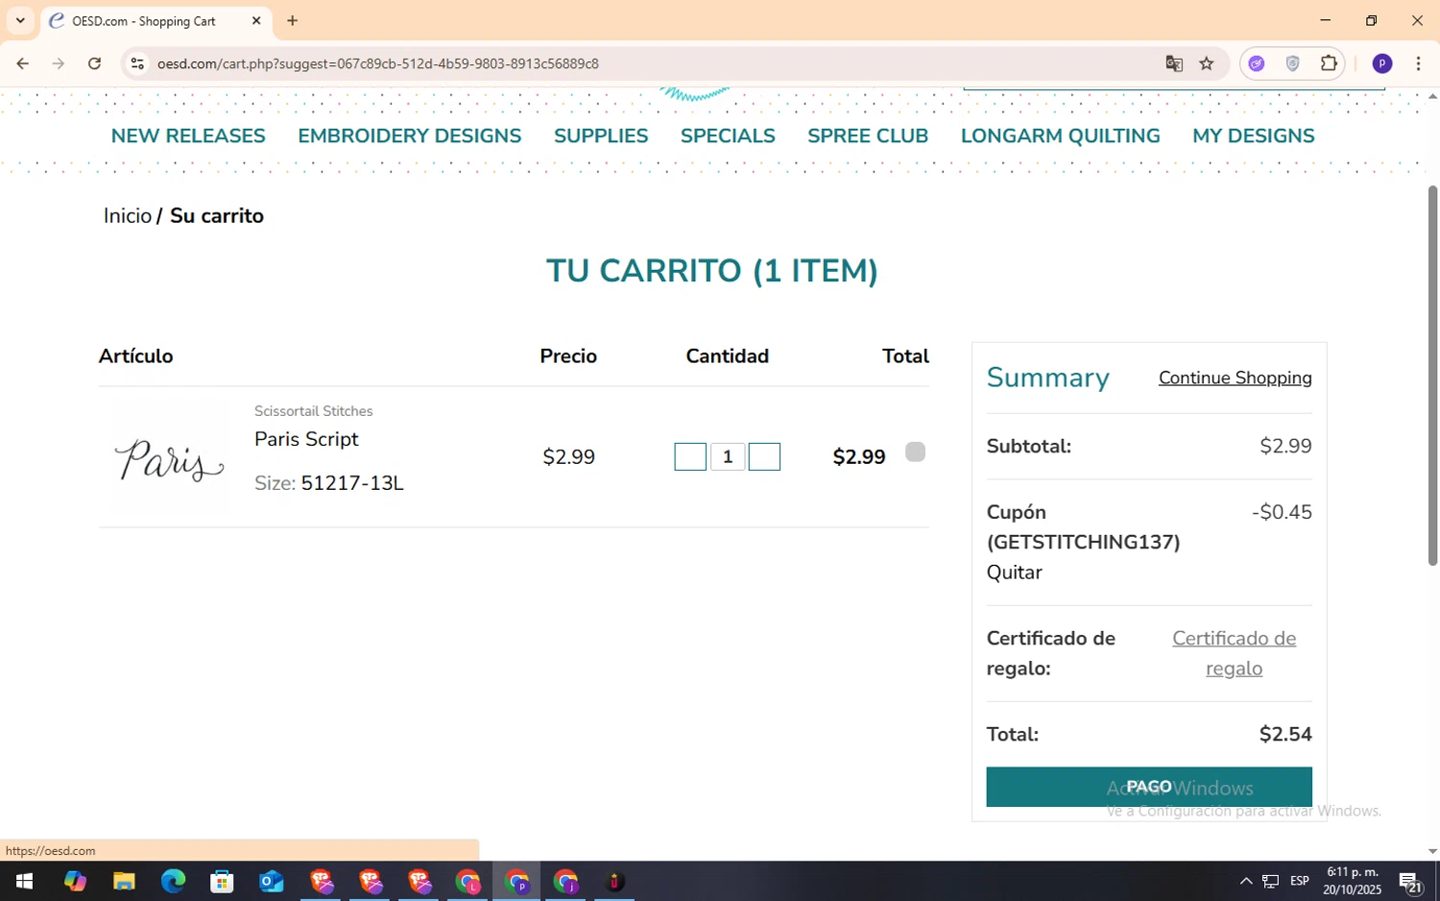
Task: Reload the OESD cart page
Action: point(94,63)
